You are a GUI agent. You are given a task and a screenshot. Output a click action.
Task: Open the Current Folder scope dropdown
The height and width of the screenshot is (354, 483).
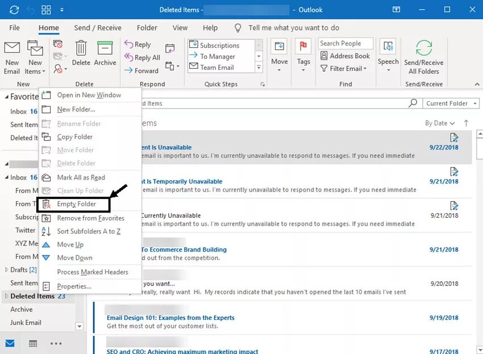(x=451, y=103)
